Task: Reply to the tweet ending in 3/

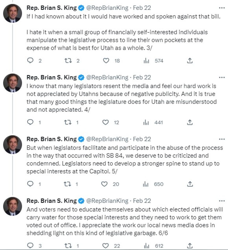Action: point(31,61)
